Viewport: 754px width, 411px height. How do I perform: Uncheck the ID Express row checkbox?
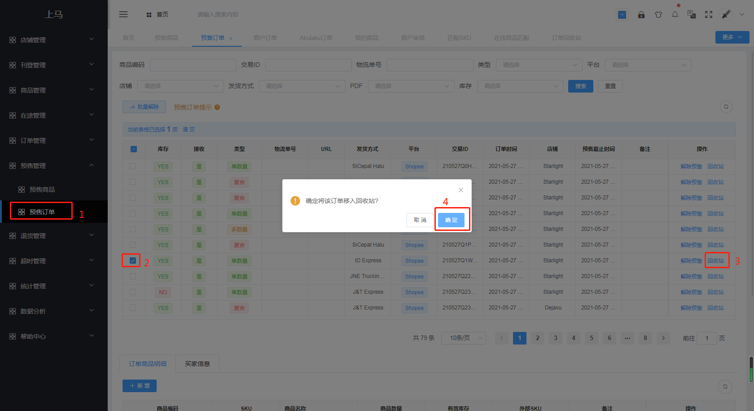coord(133,261)
